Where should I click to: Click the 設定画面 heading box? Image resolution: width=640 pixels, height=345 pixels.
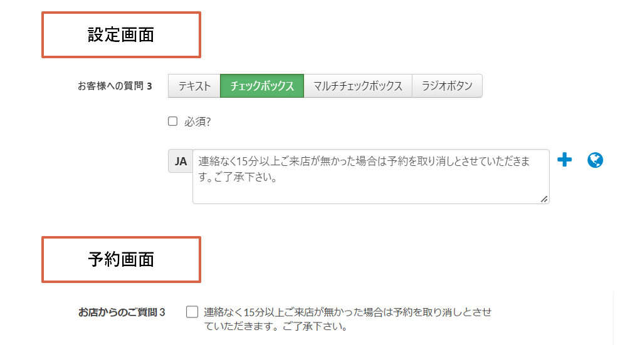pyautogui.click(x=121, y=34)
